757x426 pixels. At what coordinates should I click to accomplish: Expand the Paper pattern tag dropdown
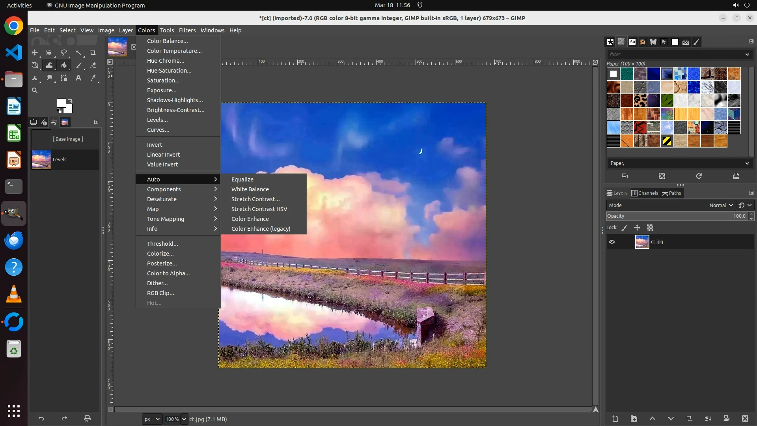coord(747,163)
